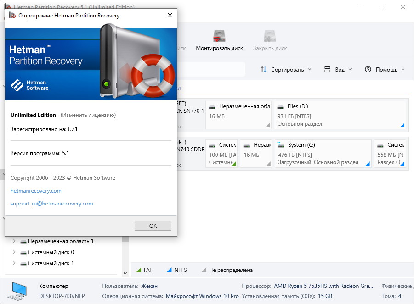Click the gray Не распределена legend marker
The width and height of the screenshot is (414, 304).
(x=204, y=270)
